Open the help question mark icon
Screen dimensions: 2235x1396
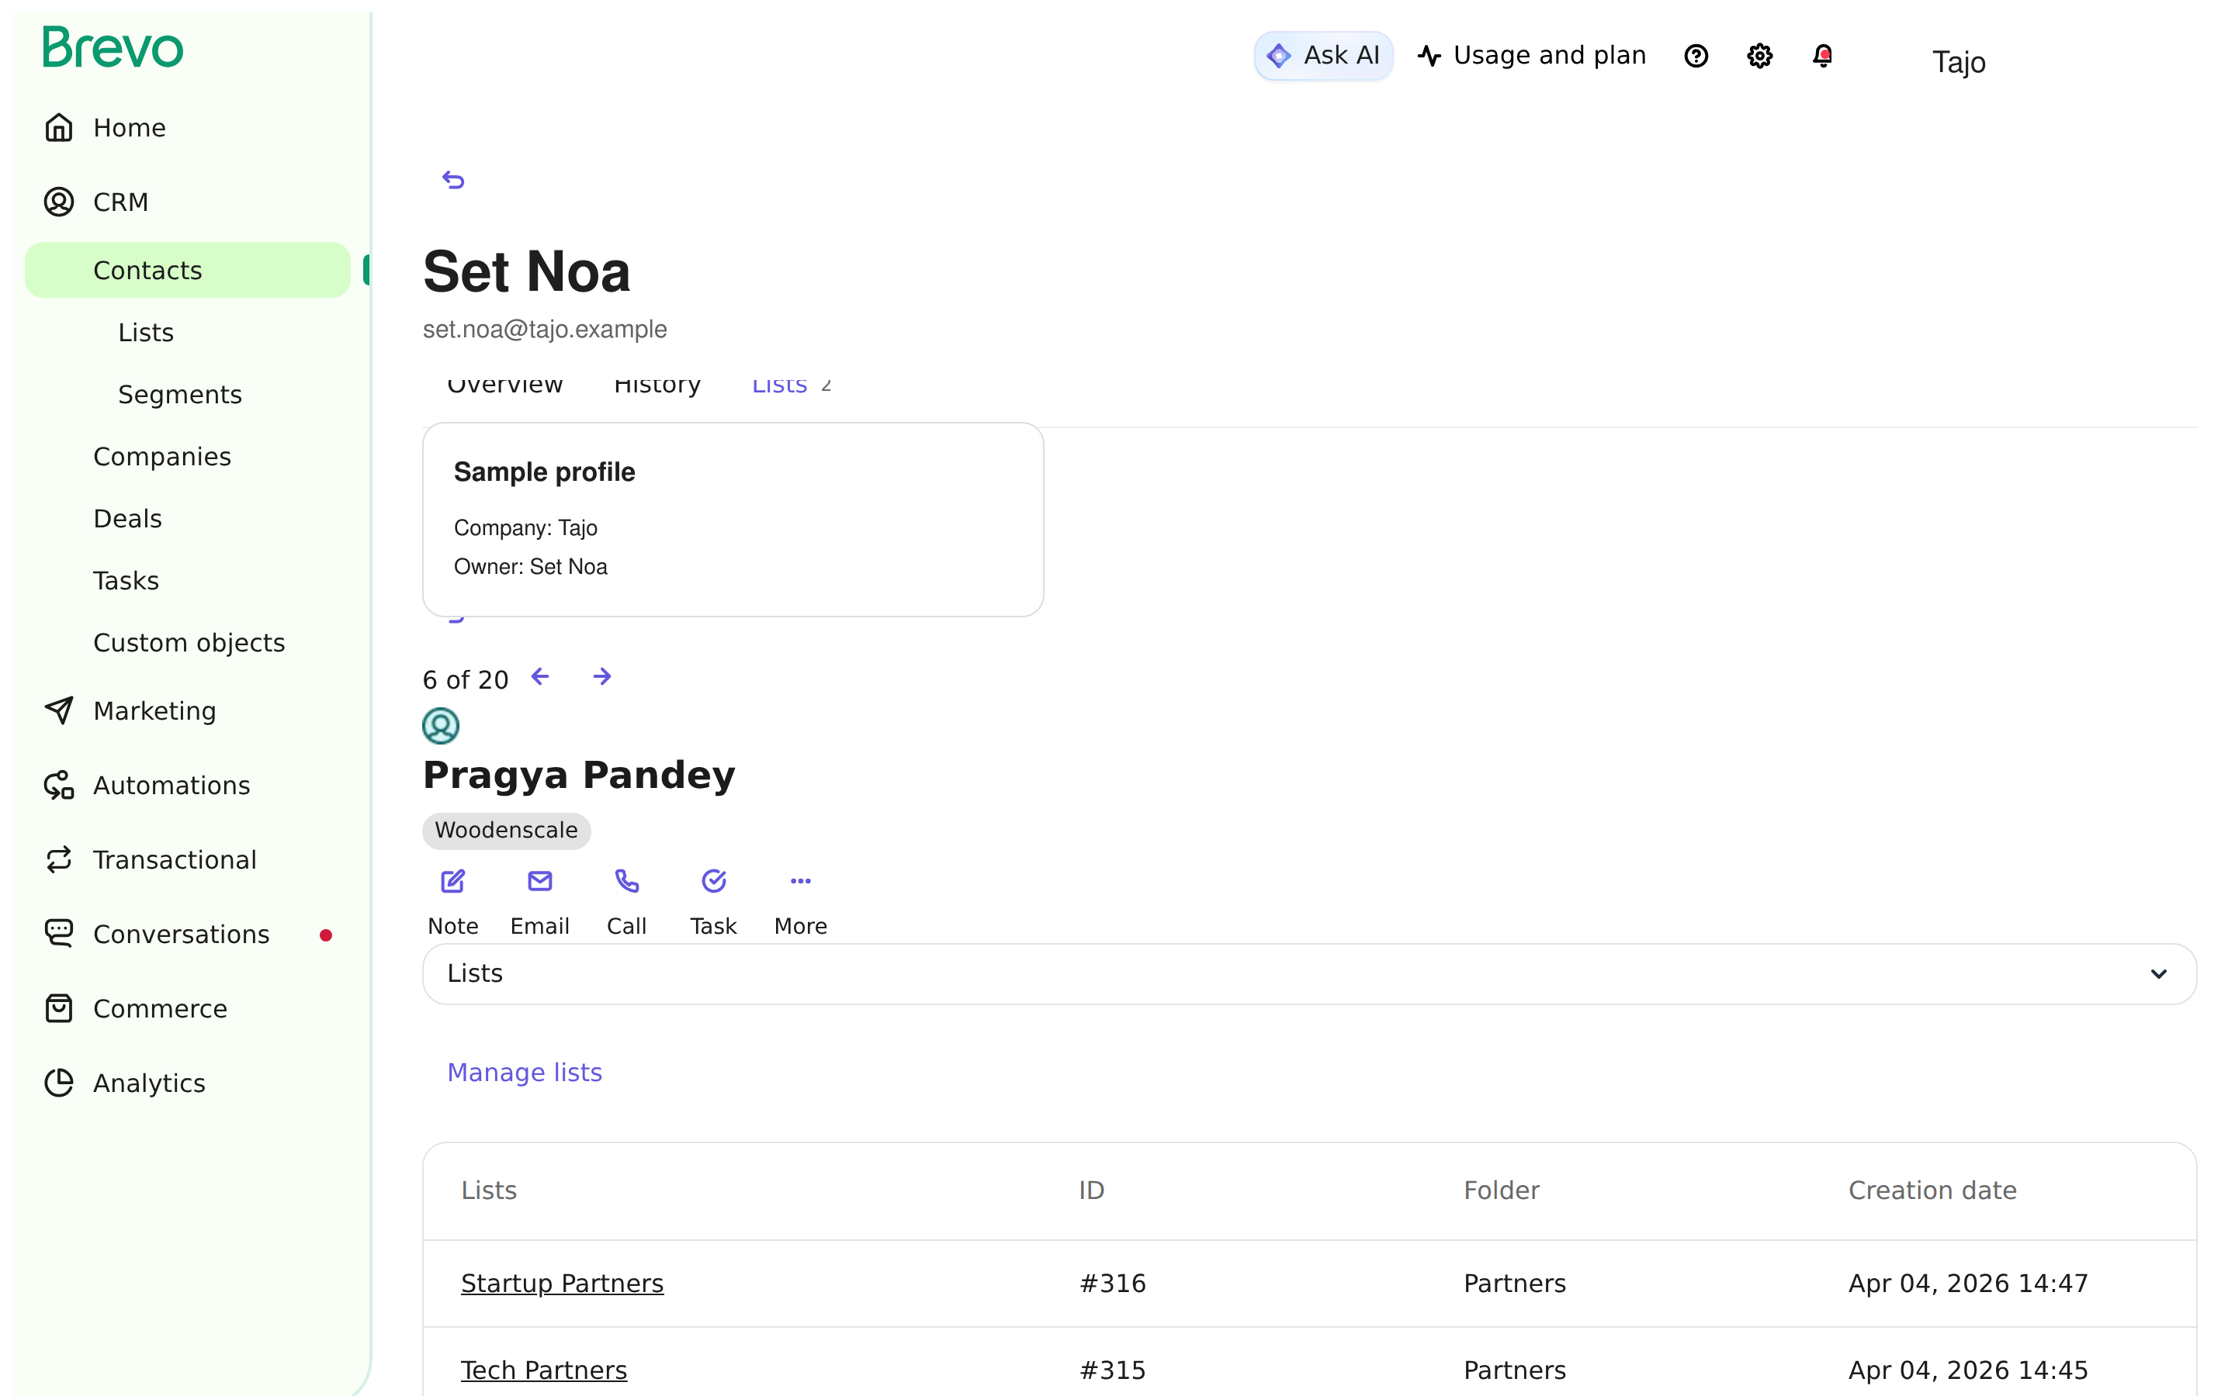coord(1696,57)
